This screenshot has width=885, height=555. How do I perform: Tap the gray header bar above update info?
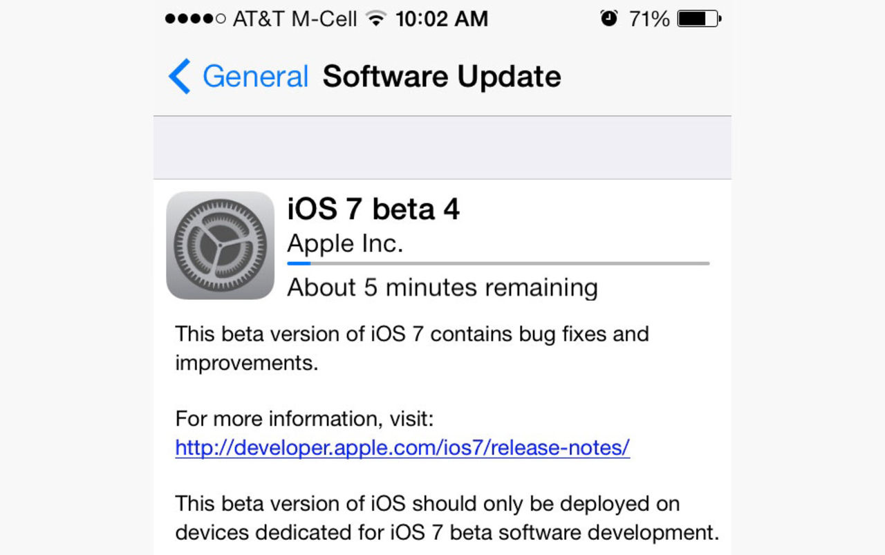(x=442, y=145)
